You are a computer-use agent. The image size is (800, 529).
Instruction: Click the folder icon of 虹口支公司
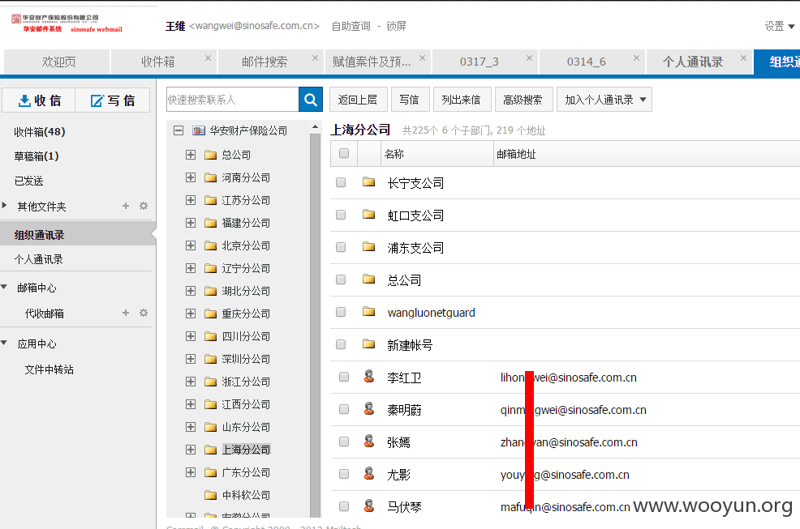369,215
